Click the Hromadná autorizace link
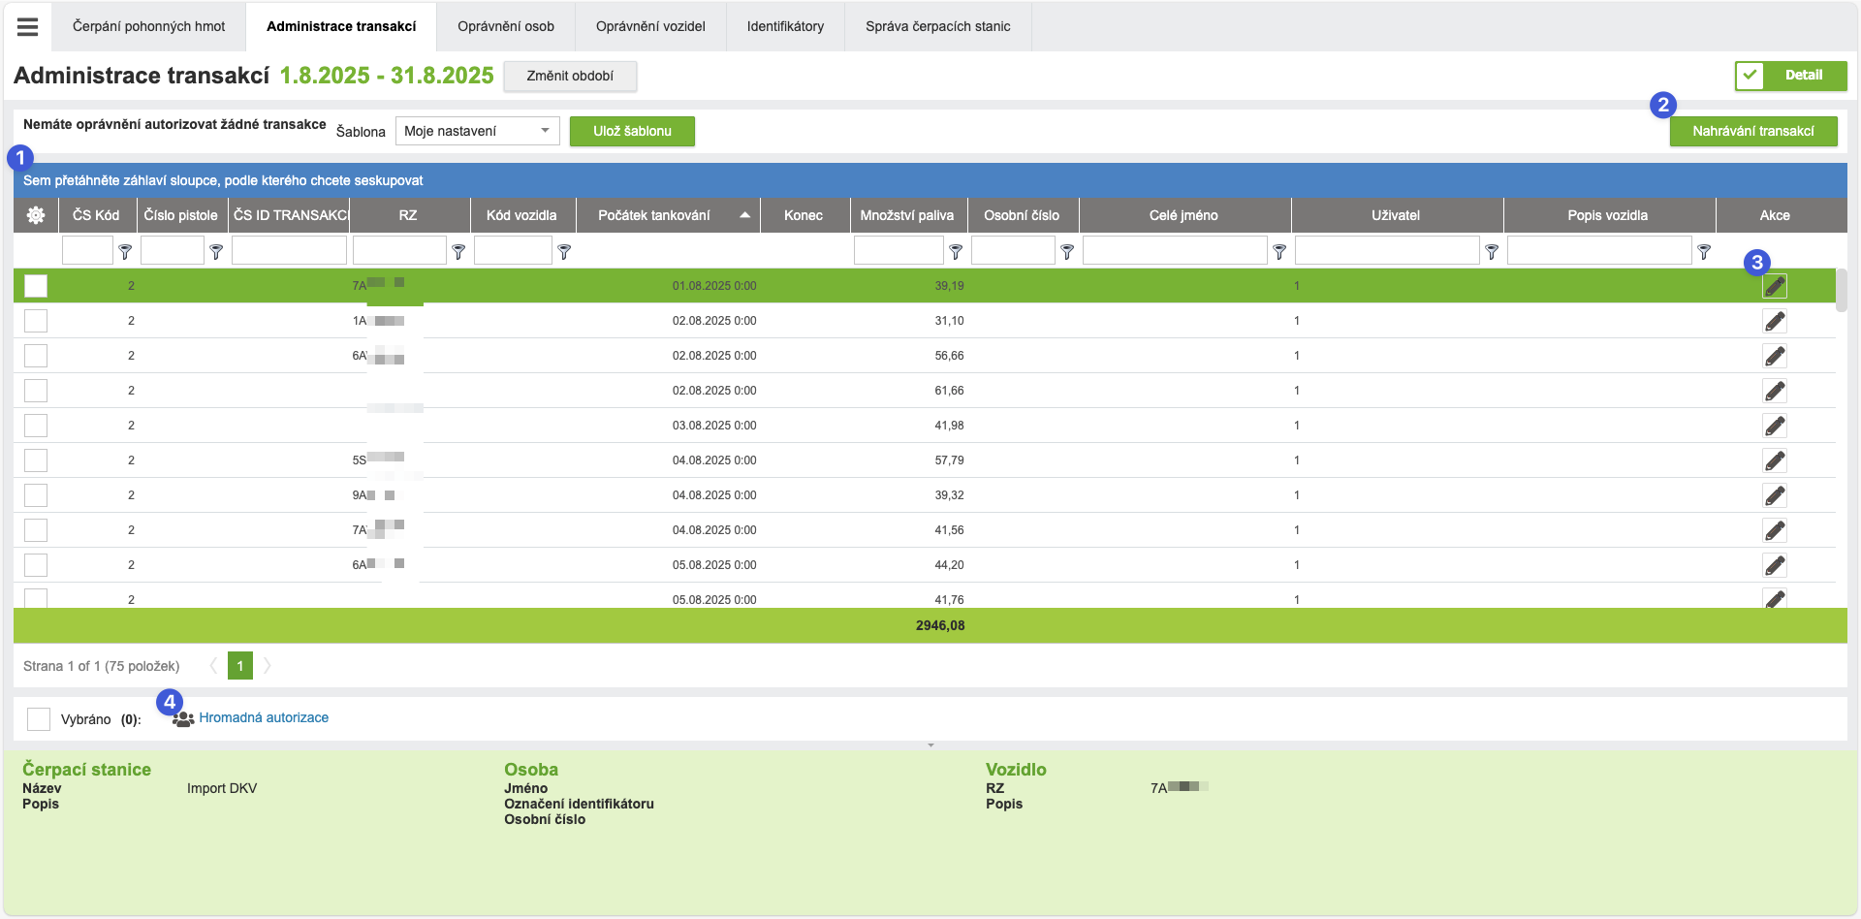This screenshot has height=919, width=1861. pos(264,717)
